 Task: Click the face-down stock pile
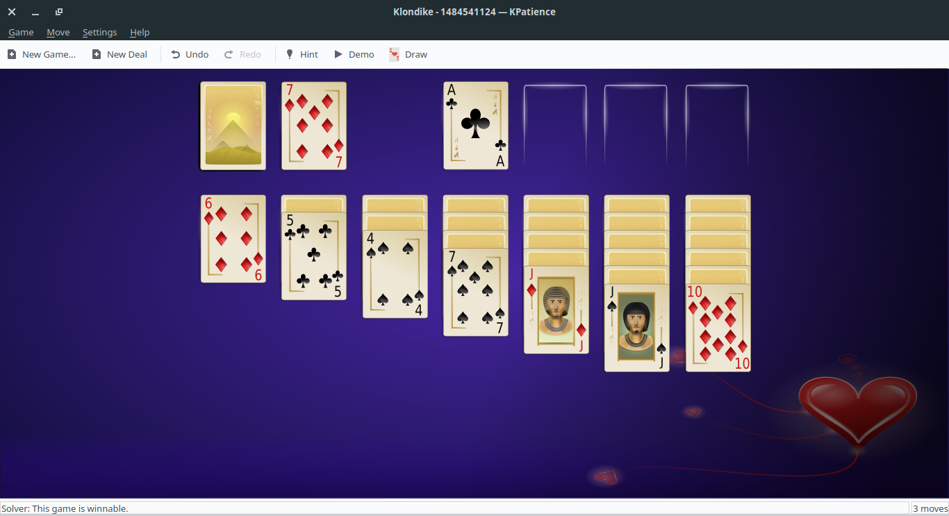(x=233, y=126)
